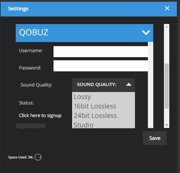Click the outer scrollbar down arrow
The width and height of the screenshot is (180, 173).
point(166,125)
